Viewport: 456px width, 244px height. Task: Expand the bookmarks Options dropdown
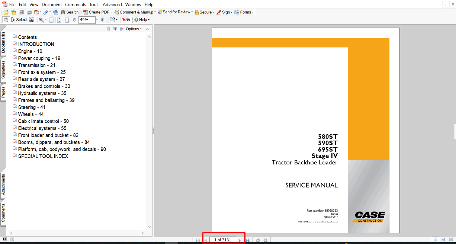(x=134, y=29)
